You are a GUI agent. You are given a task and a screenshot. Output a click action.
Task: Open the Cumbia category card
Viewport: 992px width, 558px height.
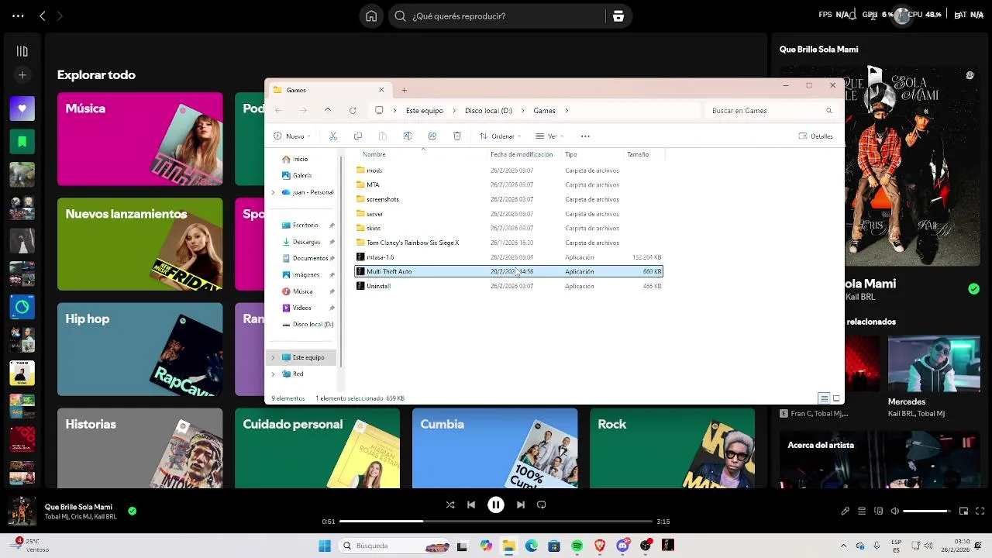pyautogui.click(x=494, y=448)
